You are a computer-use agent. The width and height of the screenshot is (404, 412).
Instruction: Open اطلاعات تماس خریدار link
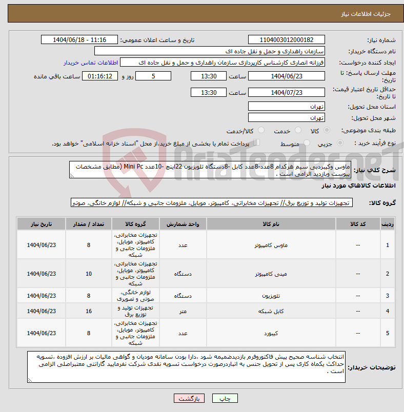pyautogui.click(x=90, y=63)
